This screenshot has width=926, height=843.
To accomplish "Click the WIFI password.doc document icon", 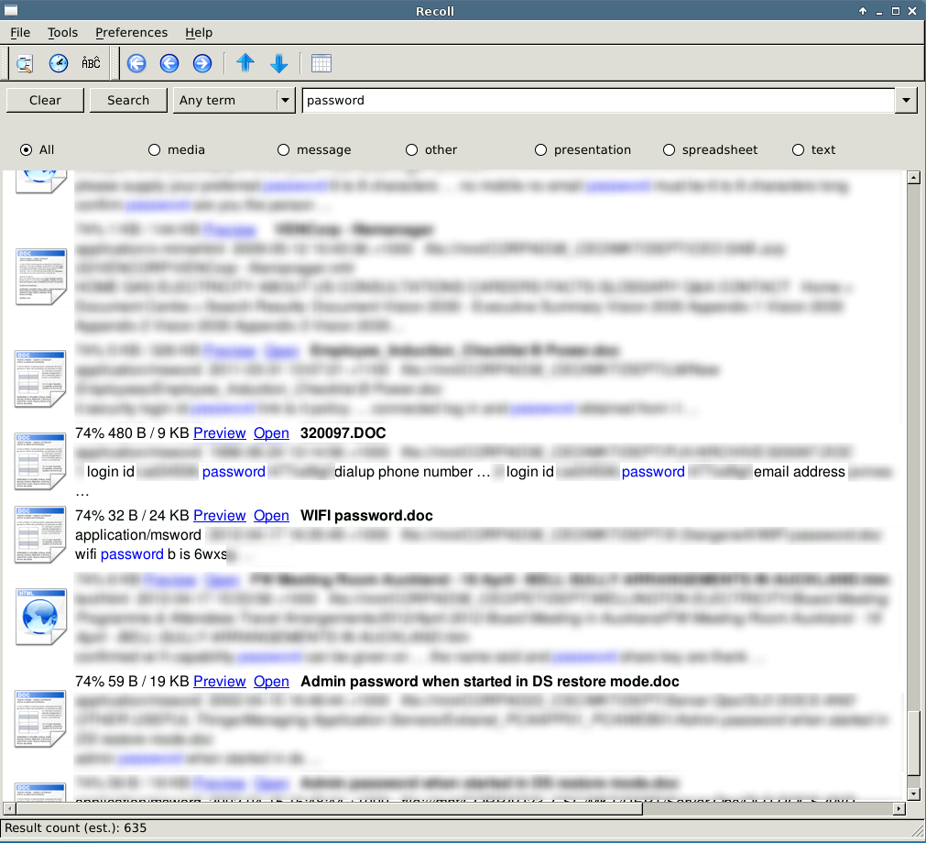I will tap(40, 534).
